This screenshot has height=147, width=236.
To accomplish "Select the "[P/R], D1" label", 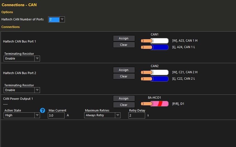I will pyautogui.click(x=178, y=104).
